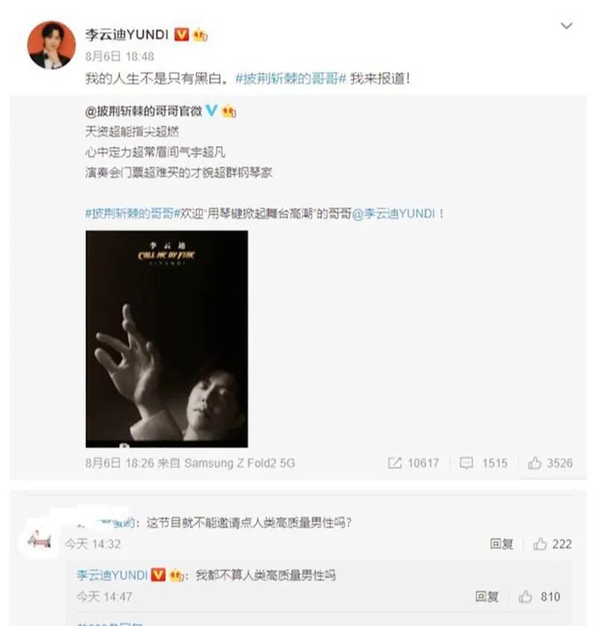The image size is (597, 626).
Task: Open the @李云迪YUNDI mention in reposted text
Action: pyautogui.click(x=393, y=213)
